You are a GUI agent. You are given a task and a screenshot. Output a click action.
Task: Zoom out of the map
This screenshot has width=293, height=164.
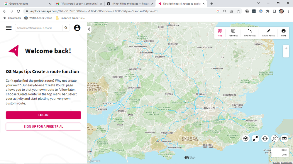tap(286, 54)
